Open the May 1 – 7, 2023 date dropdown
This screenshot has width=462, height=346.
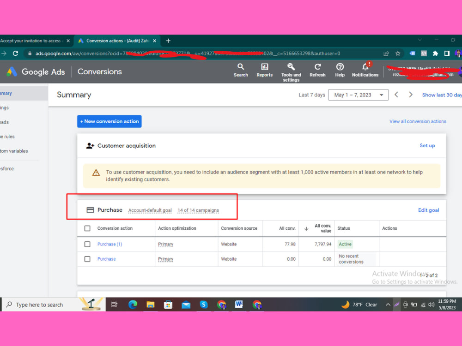358,95
